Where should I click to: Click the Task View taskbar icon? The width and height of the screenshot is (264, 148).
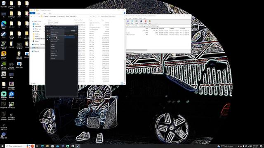(x=37, y=146)
